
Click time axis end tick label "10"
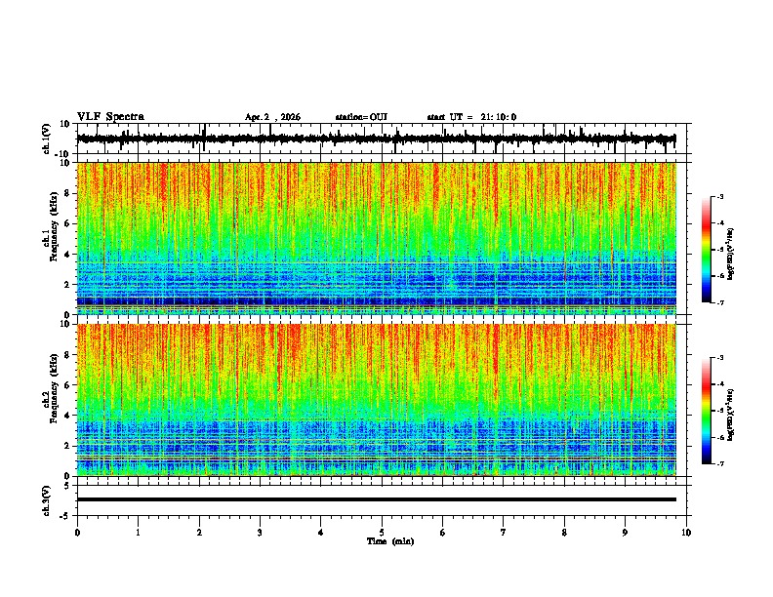click(x=686, y=533)
